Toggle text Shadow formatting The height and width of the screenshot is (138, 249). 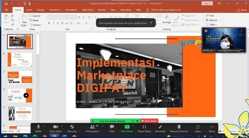pos(62,23)
